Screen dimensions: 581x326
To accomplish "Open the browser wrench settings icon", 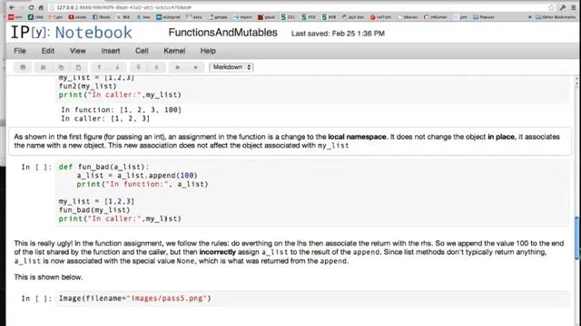I will point(563,7).
